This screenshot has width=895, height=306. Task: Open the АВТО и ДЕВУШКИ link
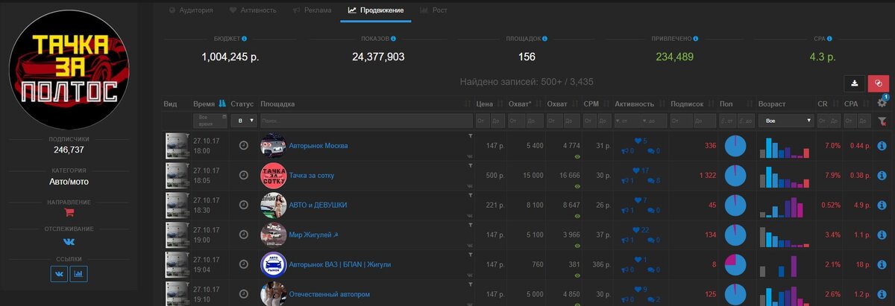[318, 205]
